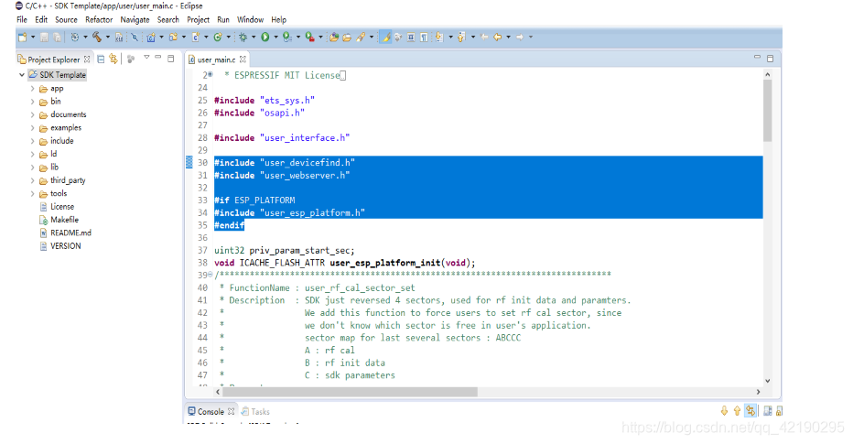Click the editor vertical scrollbar thumb
853x444 pixels.
[x=768, y=111]
